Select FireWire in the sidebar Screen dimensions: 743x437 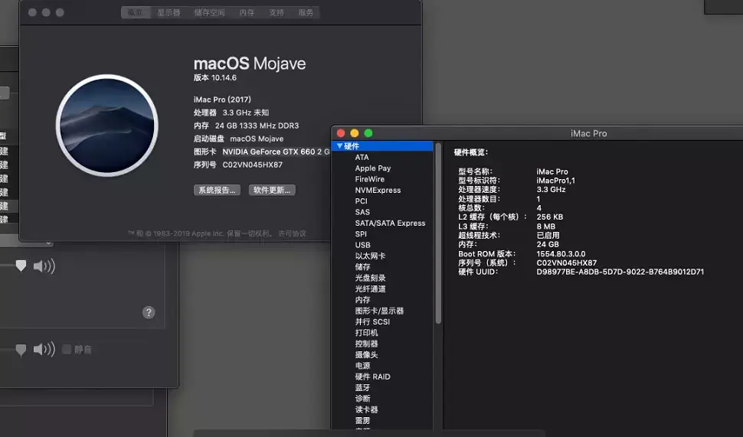pos(370,179)
